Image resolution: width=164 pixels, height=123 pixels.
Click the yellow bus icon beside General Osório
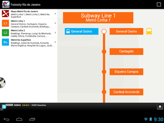click(x=149, y=31)
